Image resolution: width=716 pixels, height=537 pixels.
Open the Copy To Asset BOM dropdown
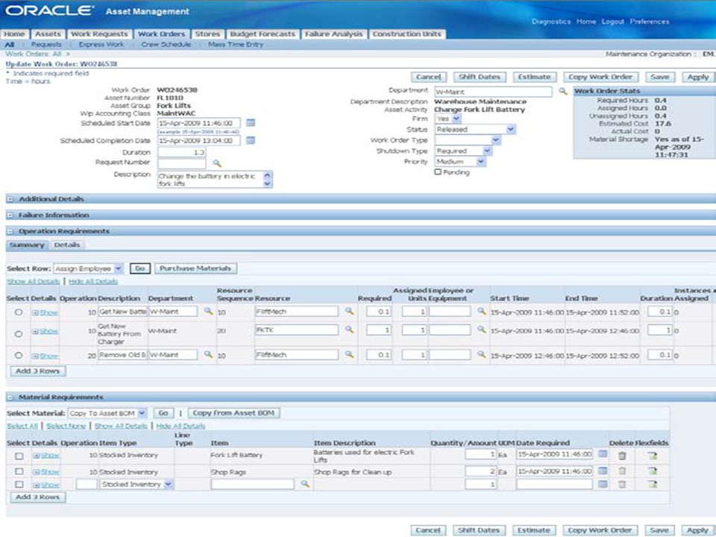[107, 413]
